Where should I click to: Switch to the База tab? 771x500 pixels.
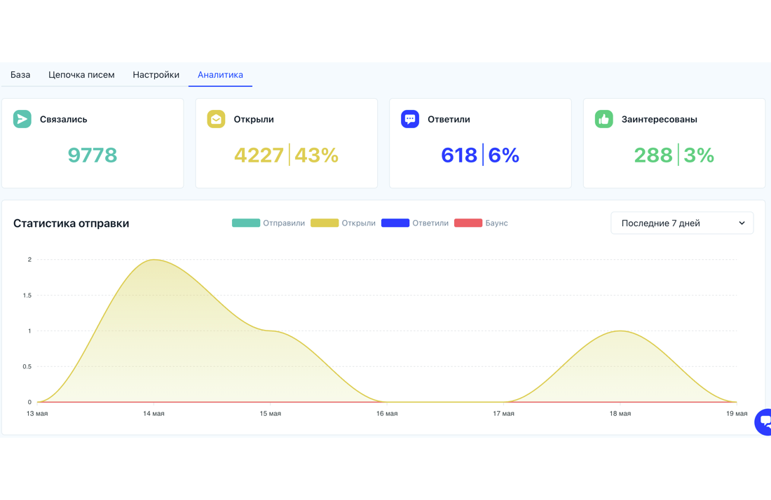20,75
